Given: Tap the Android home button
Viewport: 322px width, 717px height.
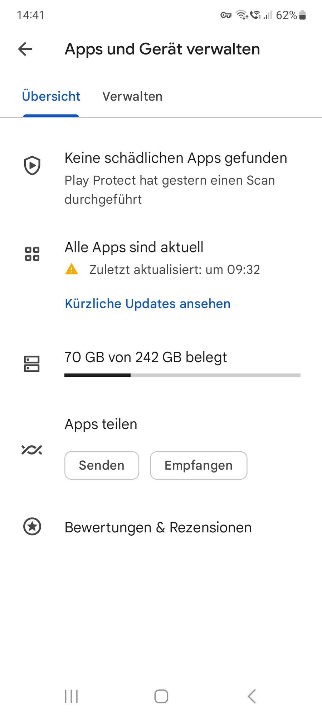Looking at the screenshot, I should coord(161,697).
